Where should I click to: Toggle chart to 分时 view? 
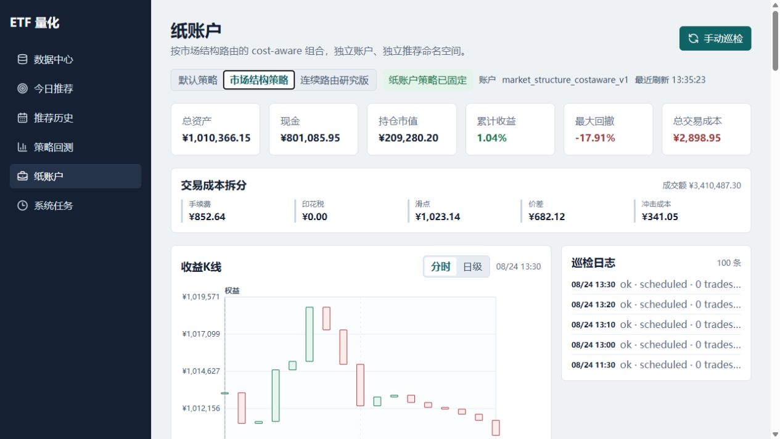tap(440, 267)
